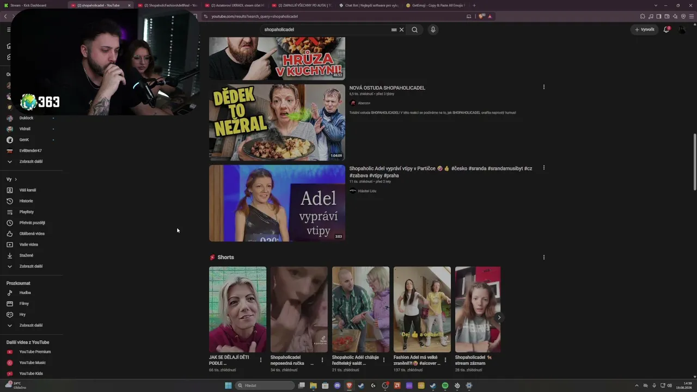Screen dimensions: 697x392
Task: Expand Zobrazit další under Stažené
Action: tap(31, 266)
